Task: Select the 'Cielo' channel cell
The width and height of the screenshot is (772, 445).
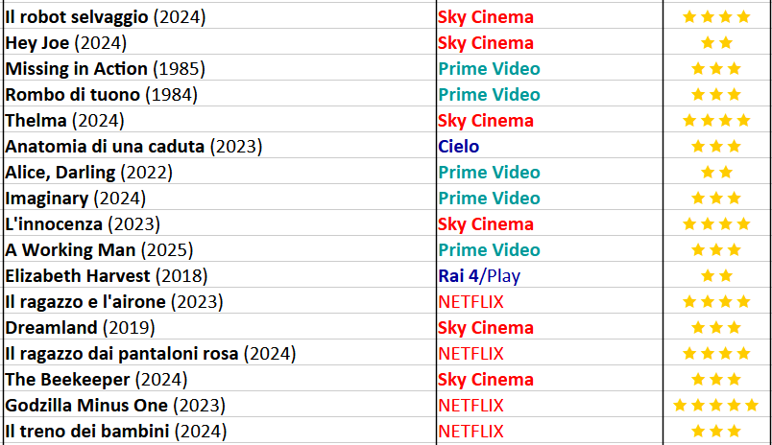Action: click(x=549, y=146)
